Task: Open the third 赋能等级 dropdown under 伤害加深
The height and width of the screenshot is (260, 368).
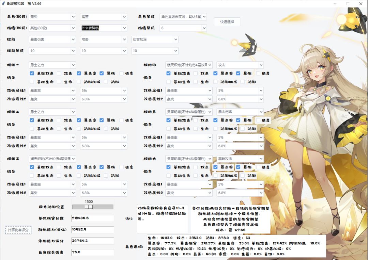Action: click(155, 51)
